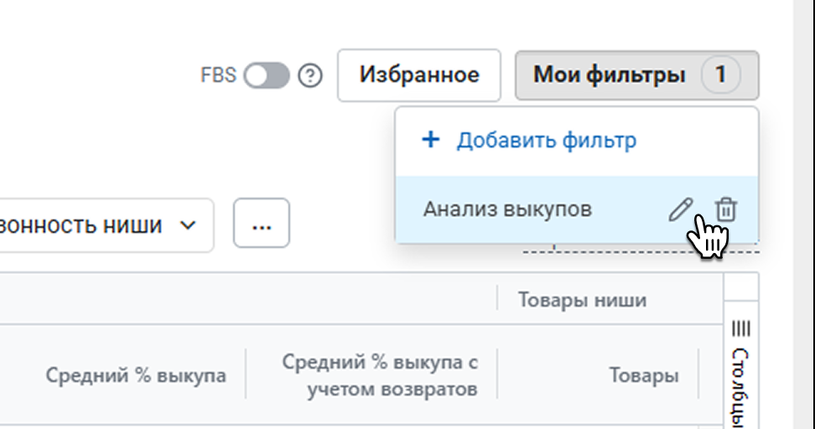Select the Анализ выкупов saved filter
815x429 pixels.
pos(576,209)
